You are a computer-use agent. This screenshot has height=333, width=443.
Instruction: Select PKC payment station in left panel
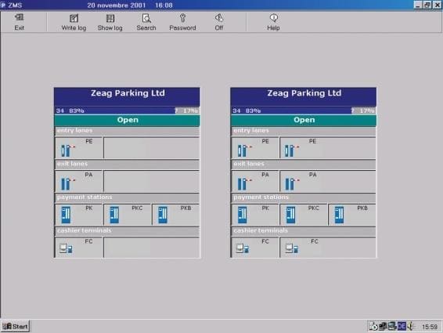point(128,215)
